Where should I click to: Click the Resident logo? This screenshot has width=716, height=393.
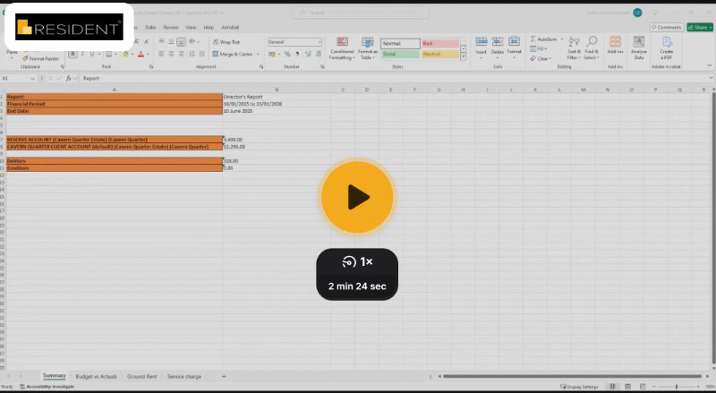(x=69, y=28)
